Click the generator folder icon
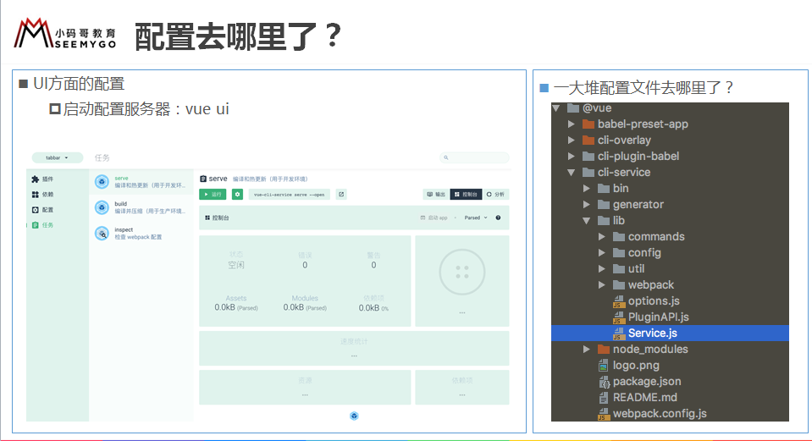812x441 pixels. pos(604,205)
